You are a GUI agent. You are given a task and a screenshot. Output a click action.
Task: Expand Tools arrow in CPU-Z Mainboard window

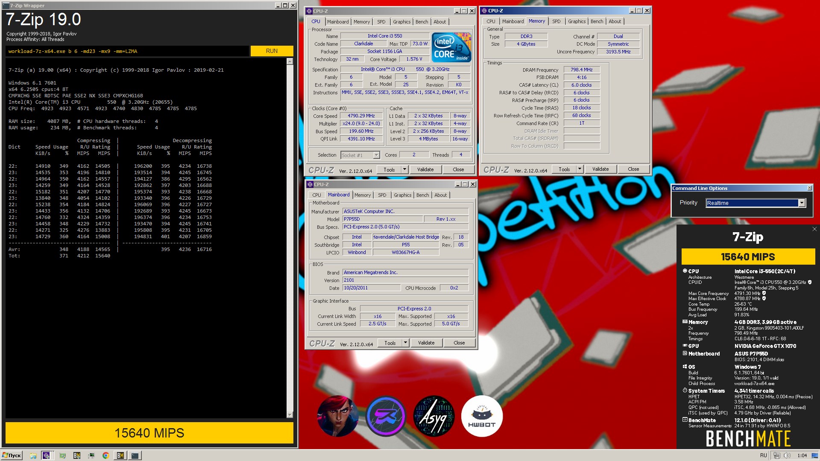(405, 343)
